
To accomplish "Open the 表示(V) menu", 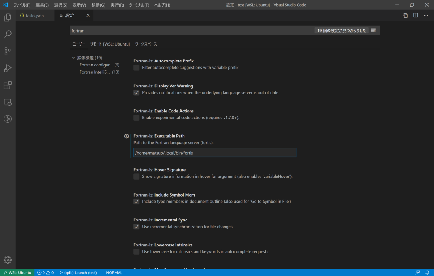I will (x=79, y=5).
